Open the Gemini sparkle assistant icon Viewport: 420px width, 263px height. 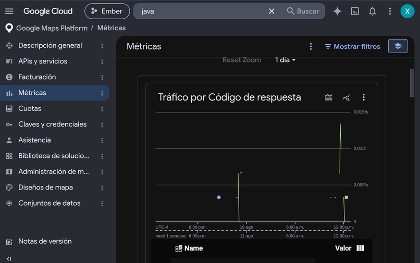(x=337, y=11)
